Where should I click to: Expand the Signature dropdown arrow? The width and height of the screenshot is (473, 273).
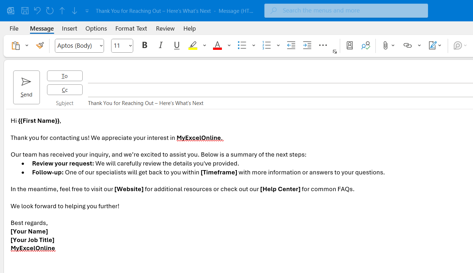tap(440, 46)
